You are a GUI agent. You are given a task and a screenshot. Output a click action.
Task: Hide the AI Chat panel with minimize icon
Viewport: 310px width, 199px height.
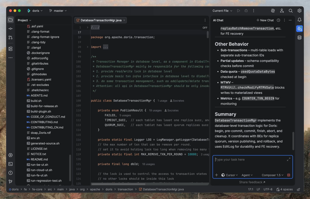(x=290, y=20)
